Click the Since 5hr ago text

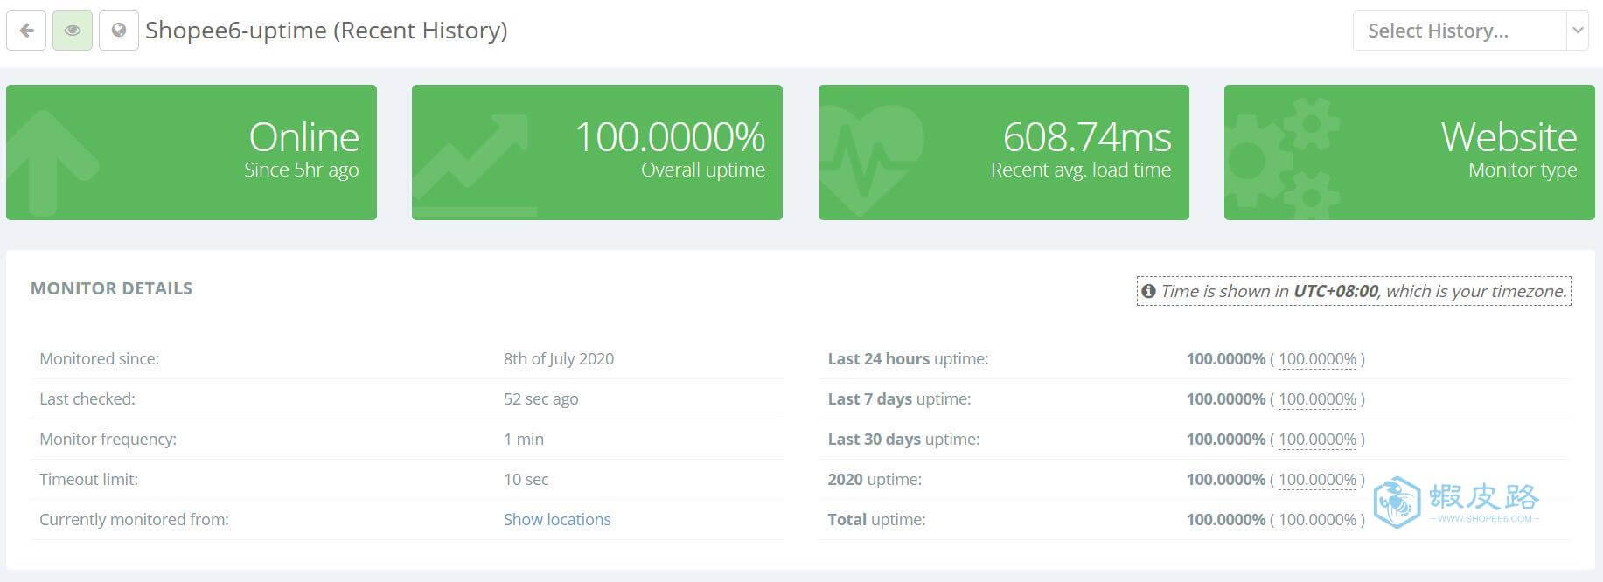(x=301, y=170)
